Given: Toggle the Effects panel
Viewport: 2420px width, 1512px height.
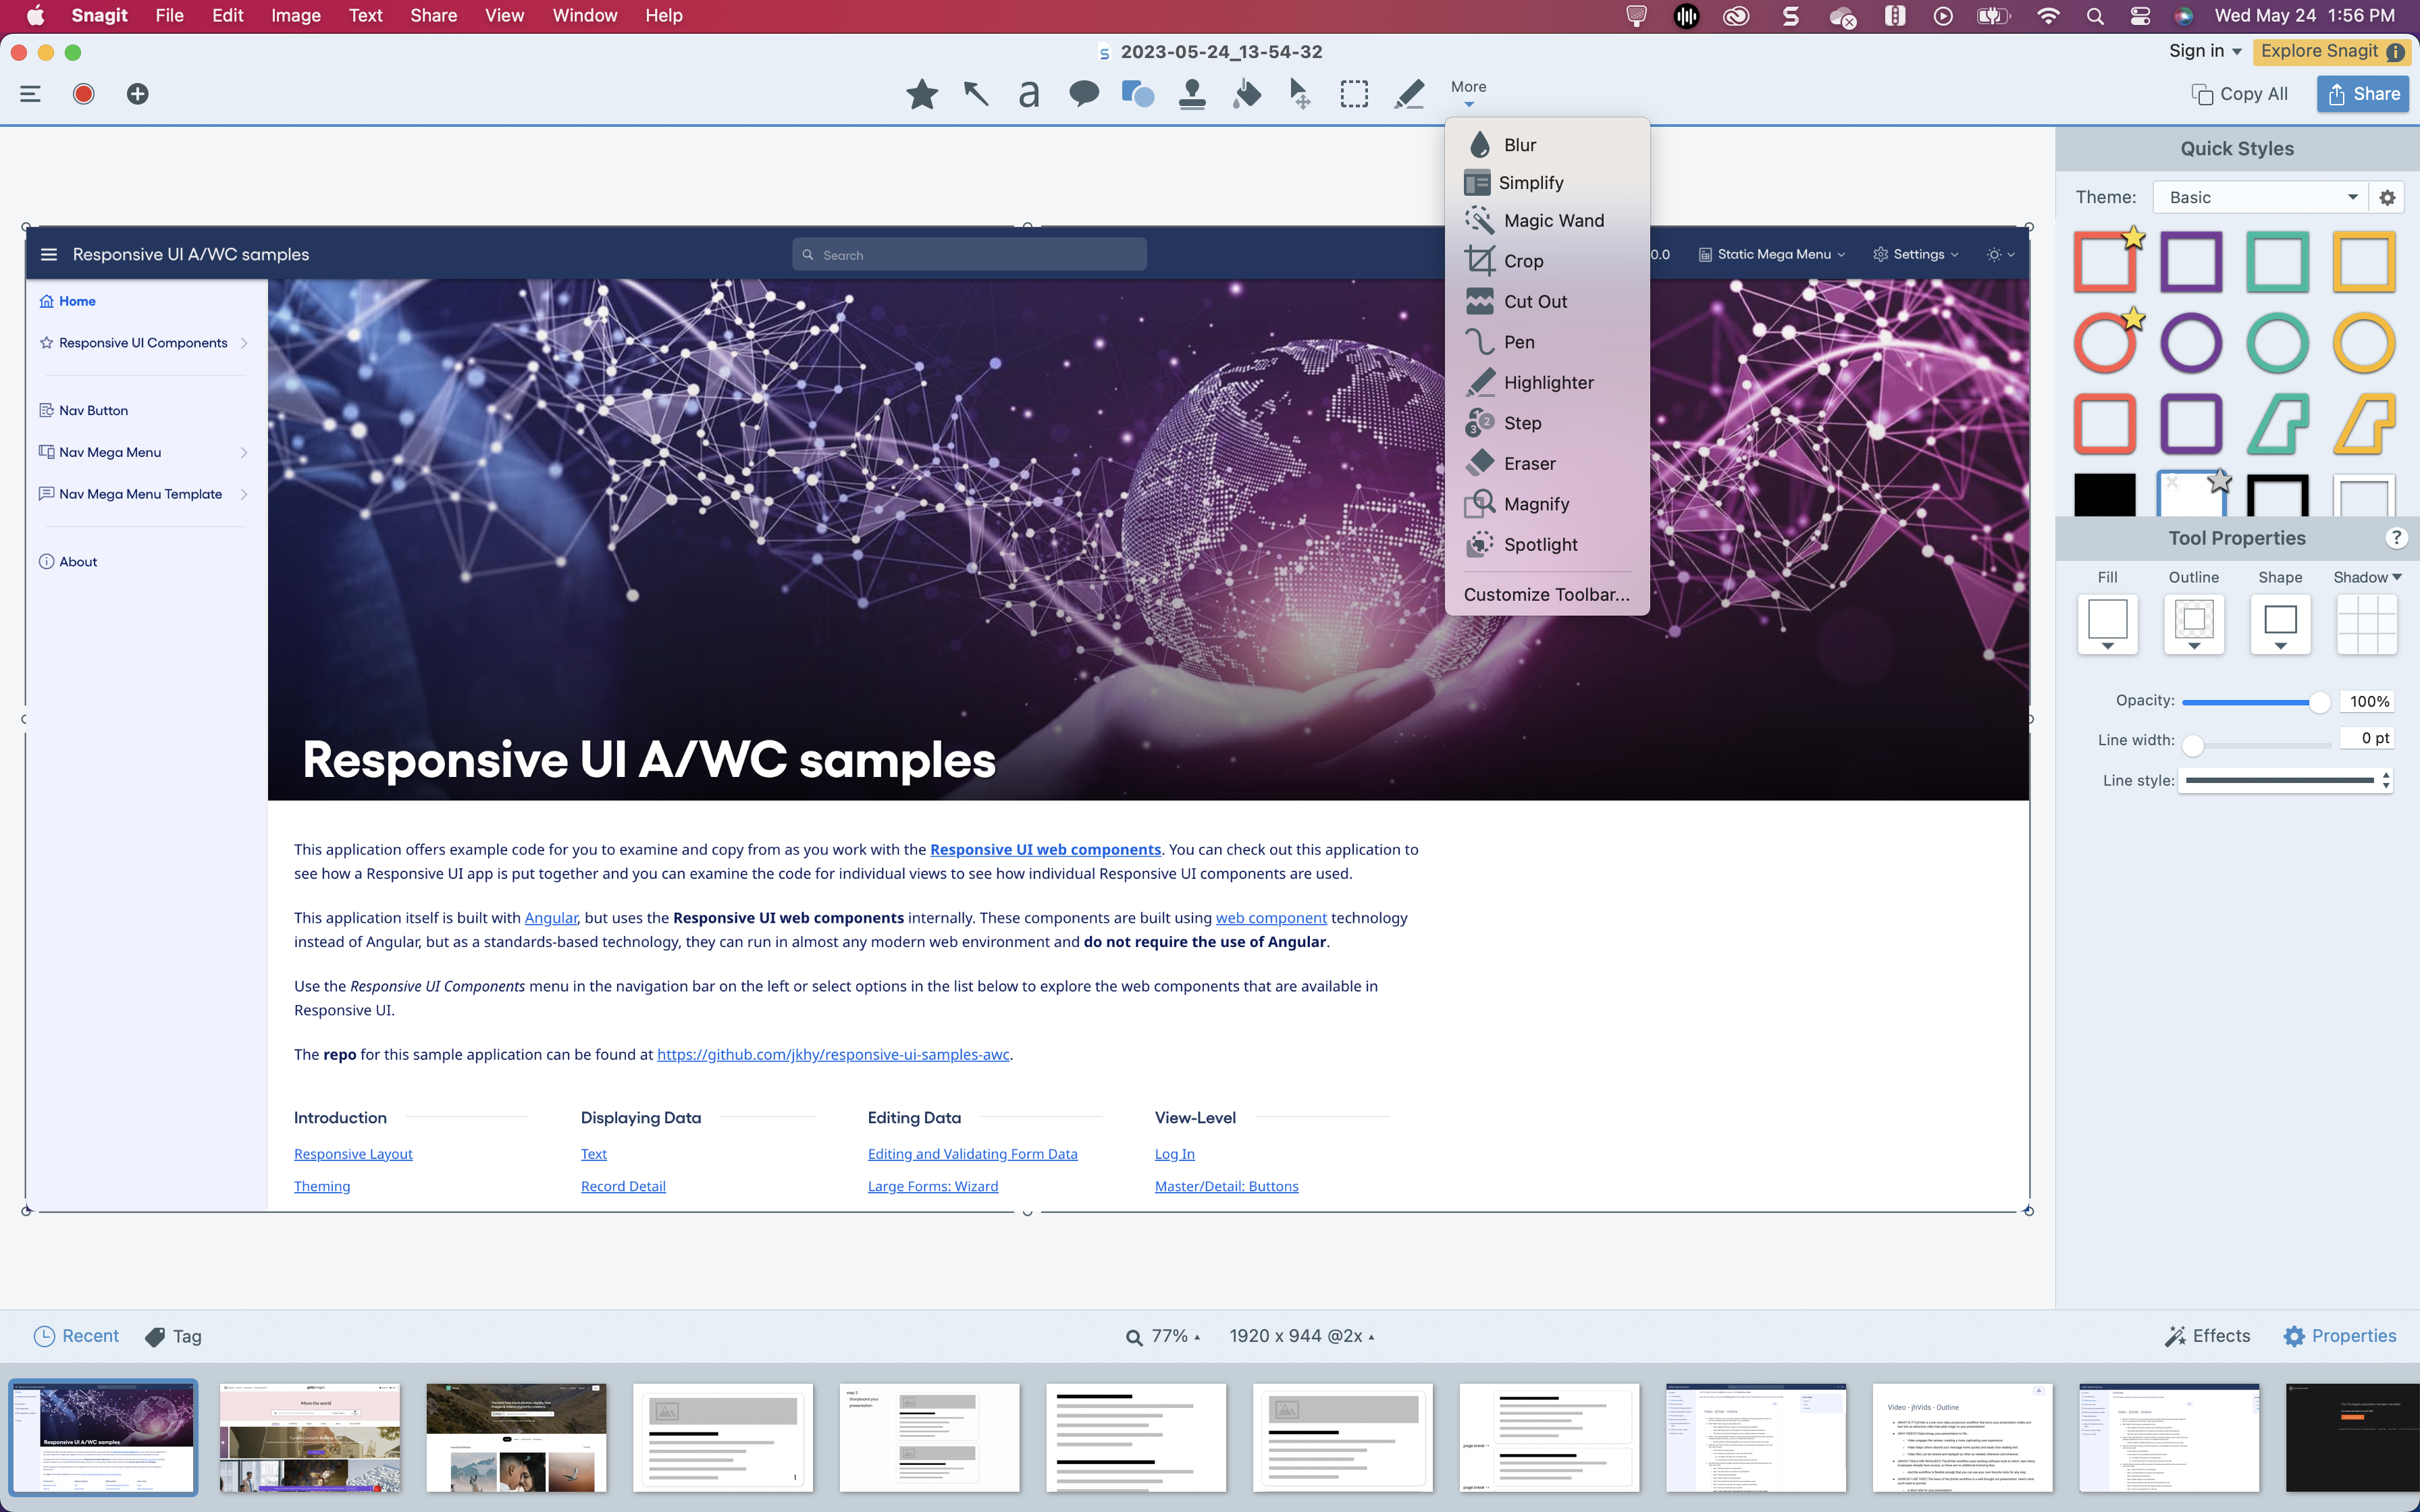Looking at the screenshot, I should [x=2207, y=1336].
